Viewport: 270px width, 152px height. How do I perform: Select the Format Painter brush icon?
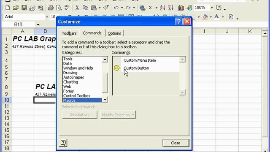click(106, 8)
